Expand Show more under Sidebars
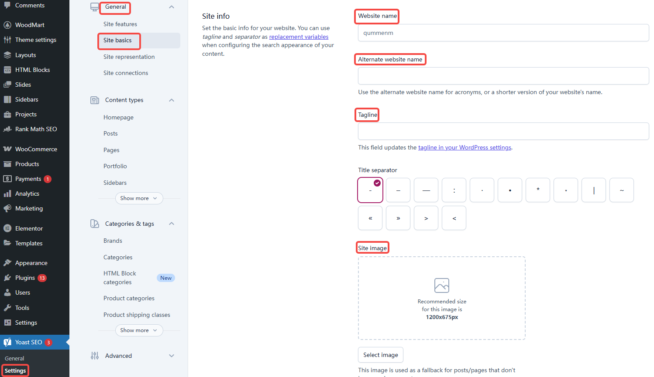The image size is (654, 377). [x=139, y=198]
